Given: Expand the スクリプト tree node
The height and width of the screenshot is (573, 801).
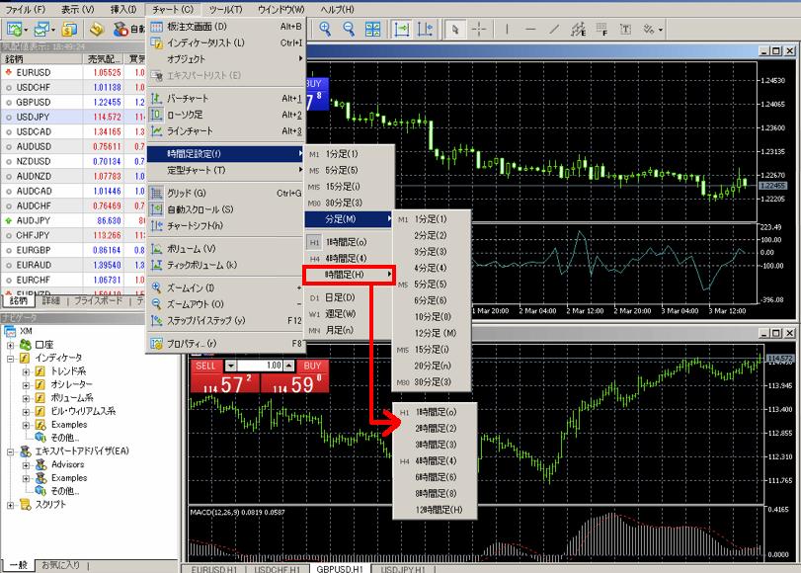Looking at the screenshot, I should [x=10, y=505].
